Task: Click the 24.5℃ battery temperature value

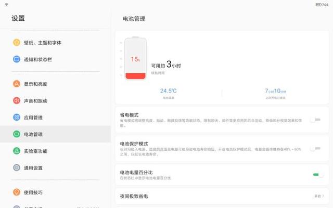Action: [x=169, y=91]
